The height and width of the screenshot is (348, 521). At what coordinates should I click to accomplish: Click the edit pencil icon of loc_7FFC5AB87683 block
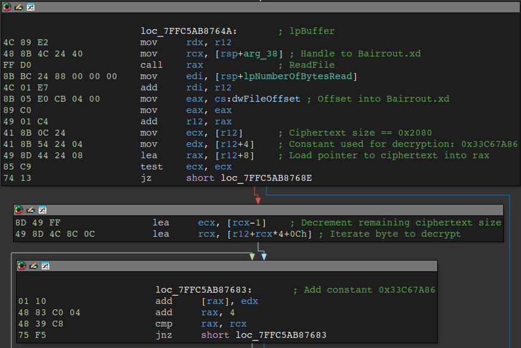[x=34, y=265]
